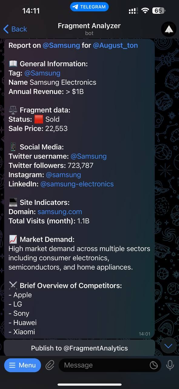Tap the Telegram pill in status bar
Screen dimensions: 179x389
(x=89, y=7)
